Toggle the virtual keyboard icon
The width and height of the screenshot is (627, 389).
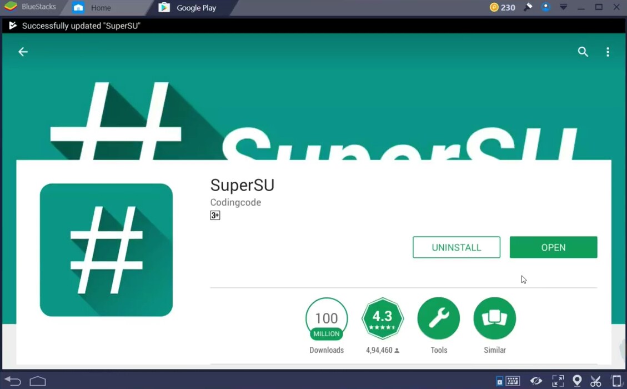(512, 381)
